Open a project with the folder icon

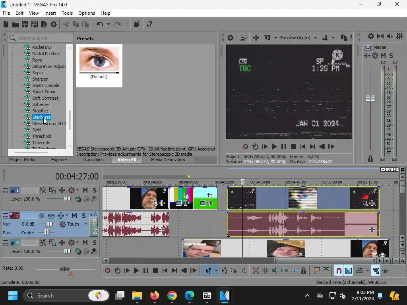[16, 24]
